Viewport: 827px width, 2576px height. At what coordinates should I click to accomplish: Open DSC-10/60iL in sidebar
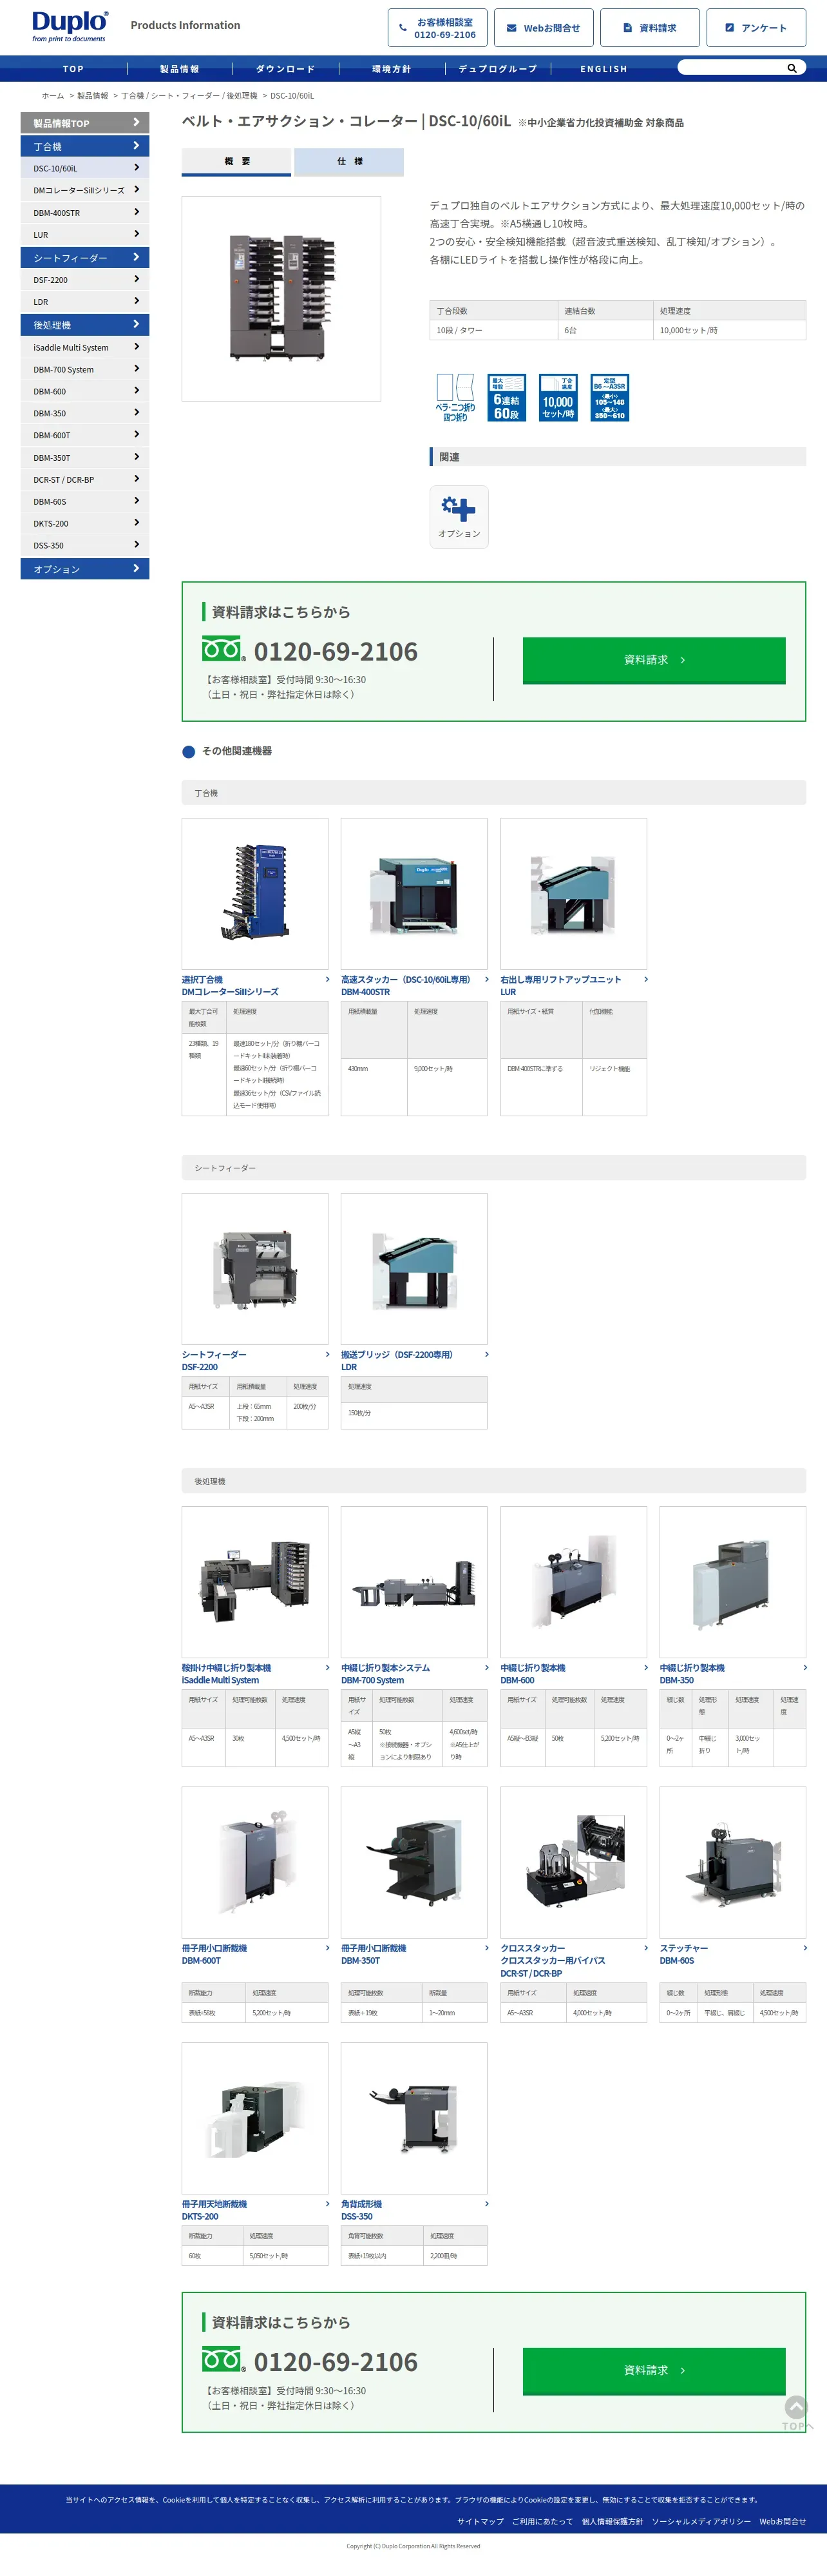(85, 168)
